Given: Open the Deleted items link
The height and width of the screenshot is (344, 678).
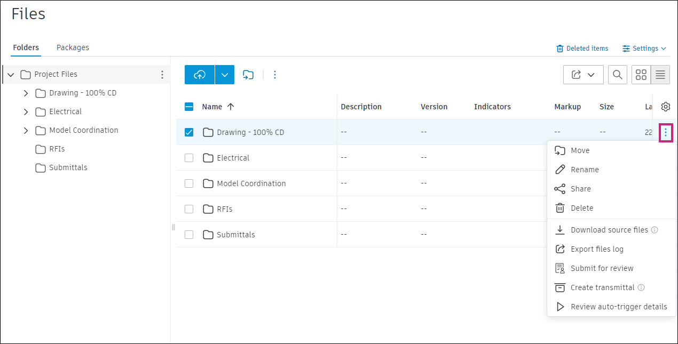Looking at the screenshot, I should click(582, 49).
